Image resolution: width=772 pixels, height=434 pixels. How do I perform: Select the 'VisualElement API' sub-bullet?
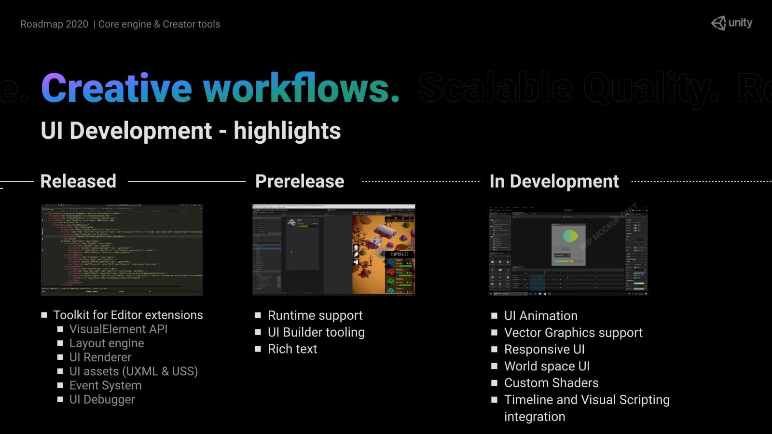(x=118, y=329)
